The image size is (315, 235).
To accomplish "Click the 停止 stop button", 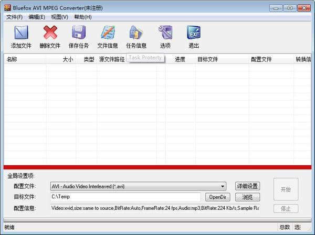I will 286,209.
